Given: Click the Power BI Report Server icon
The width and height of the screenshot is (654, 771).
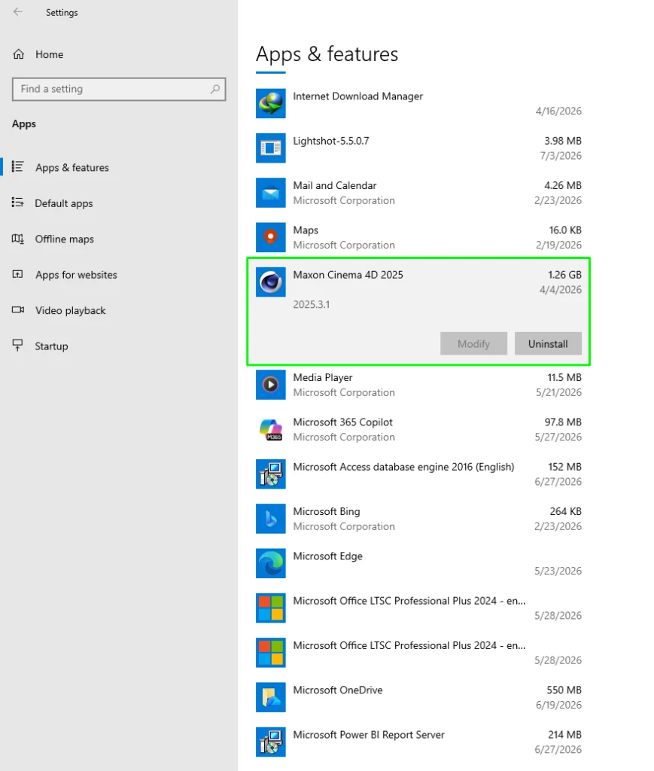Looking at the screenshot, I should (270, 742).
